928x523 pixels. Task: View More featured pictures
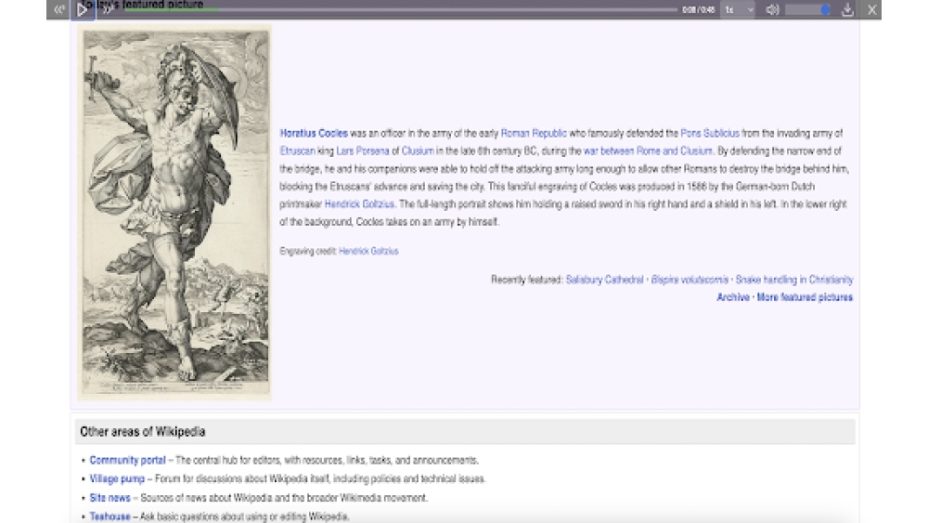[x=805, y=297]
